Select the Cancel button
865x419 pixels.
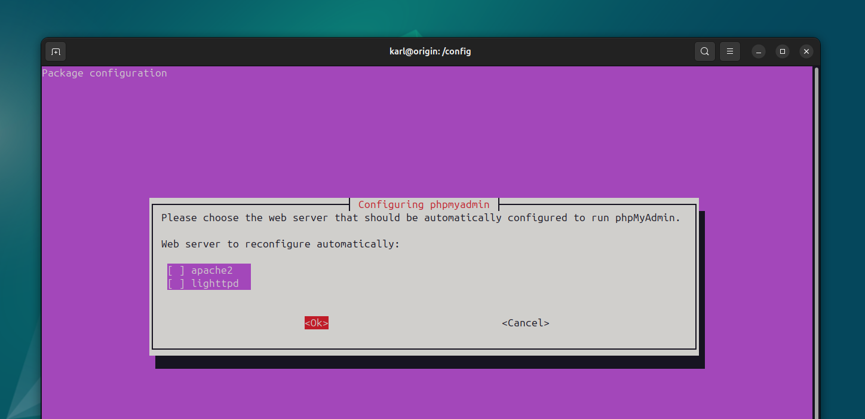[x=526, y=323]
